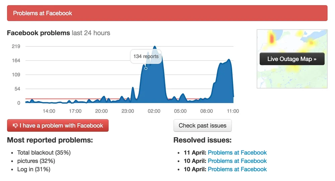Click the thumbs-down icon on red button

coord(15,125)
